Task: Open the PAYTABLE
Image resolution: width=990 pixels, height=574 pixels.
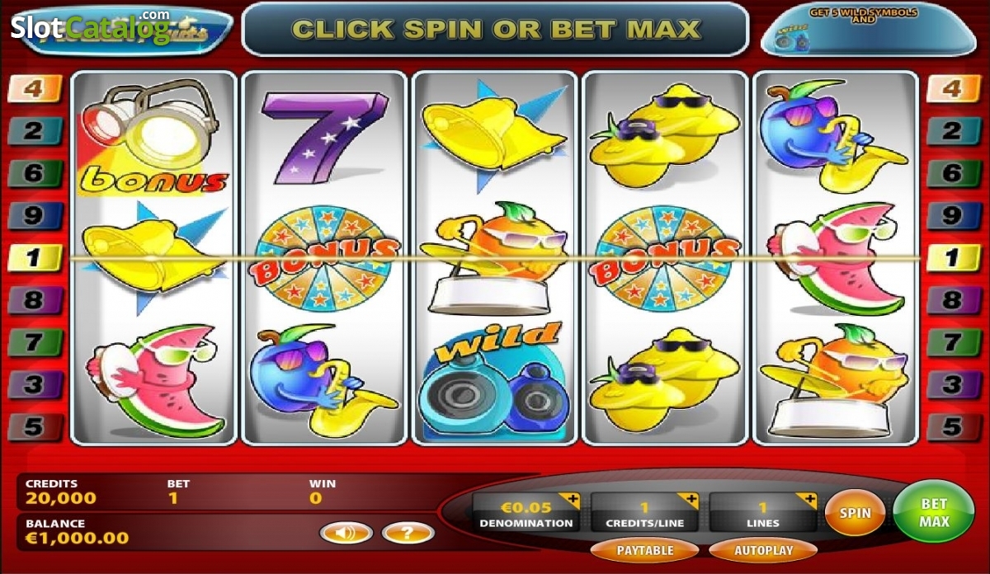Action: pyautogui.click(x=644, y=550)
